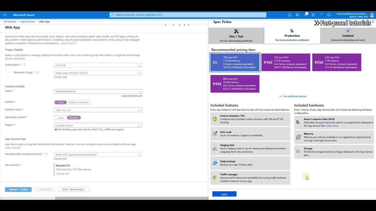Click the Daily backups feature icon
The image size is (376, 211).
click(215, 163)
